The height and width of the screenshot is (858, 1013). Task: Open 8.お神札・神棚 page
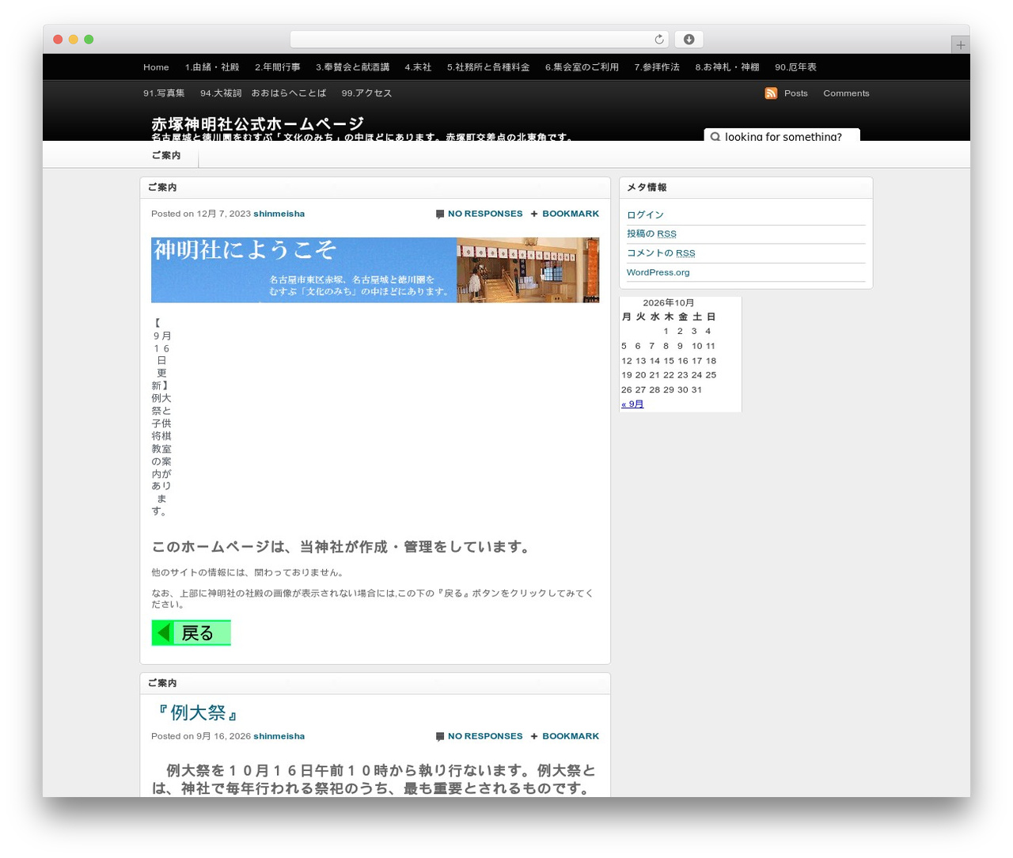pos(727,67)
